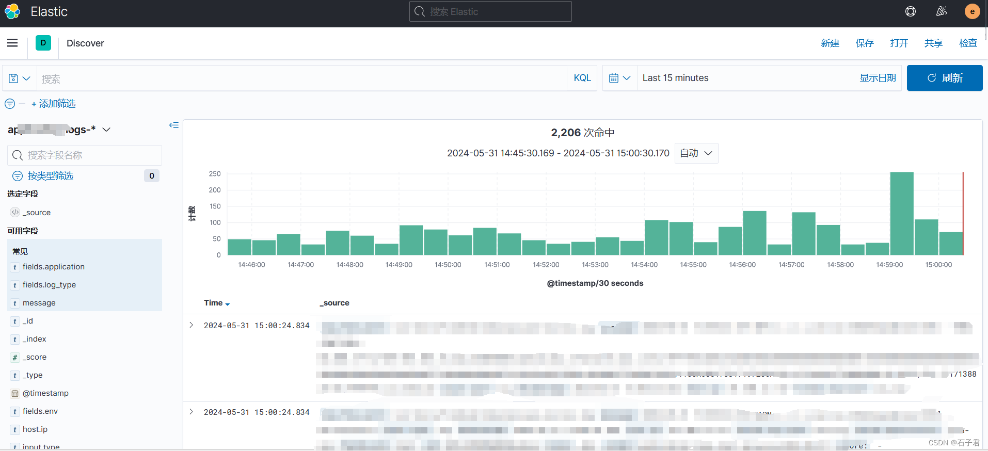Viewport: 988px width, 451px height.
Task: Open the help menu icon
Action: 911,11
